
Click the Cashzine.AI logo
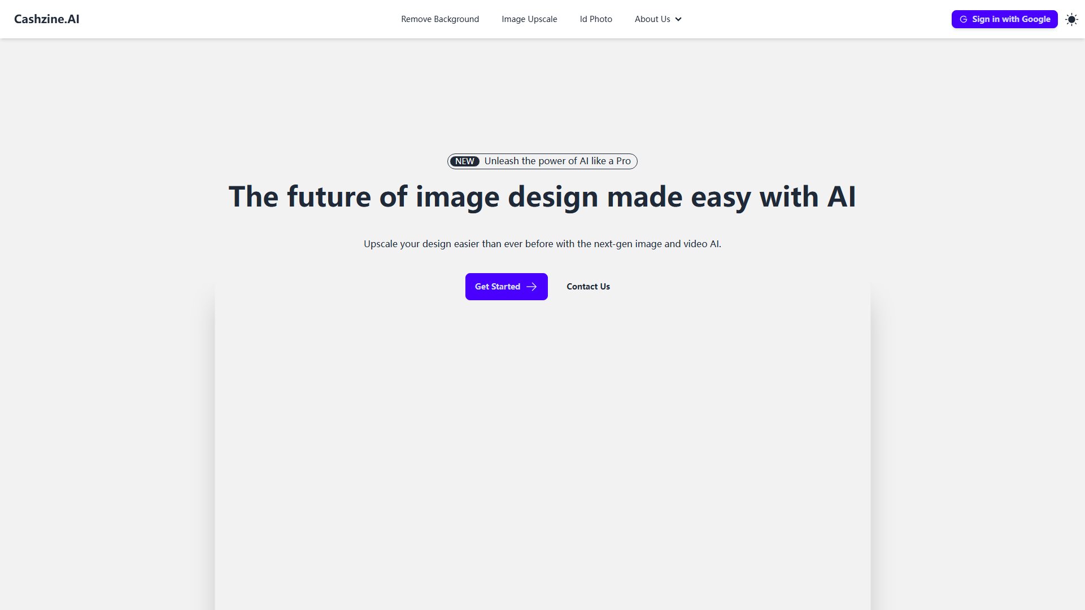46,19
